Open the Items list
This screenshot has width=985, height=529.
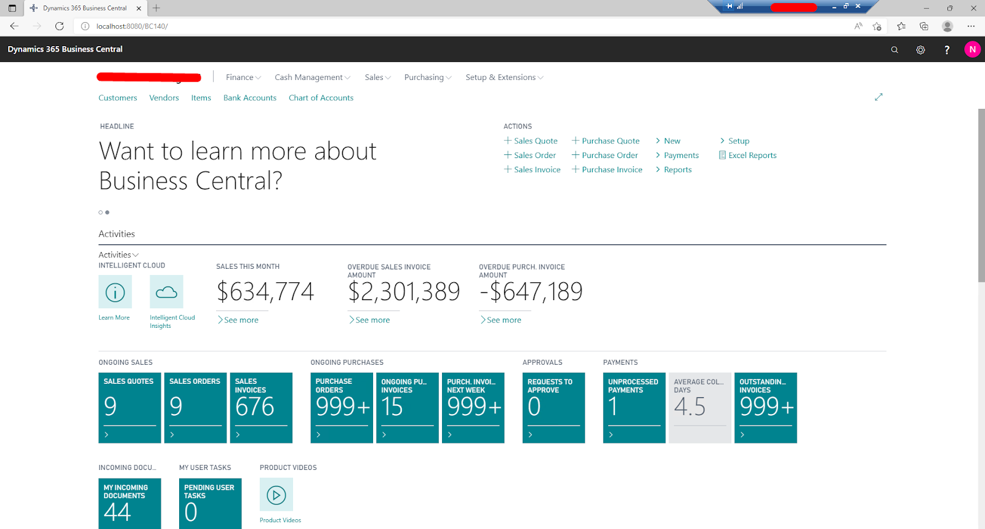[201, 98]
